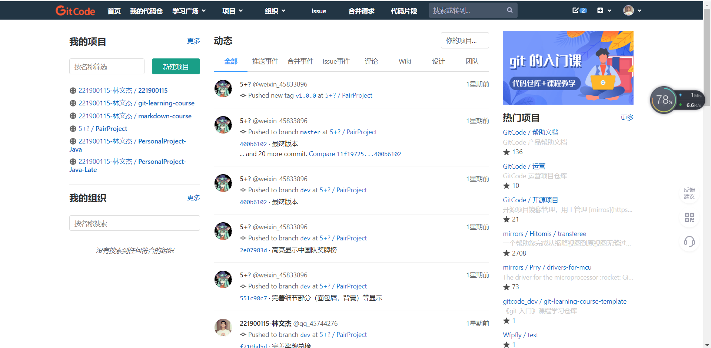Click the 5+? avatar on the master branch push entry
This screenshot has width=711, height=348.
tap(223, 125)
